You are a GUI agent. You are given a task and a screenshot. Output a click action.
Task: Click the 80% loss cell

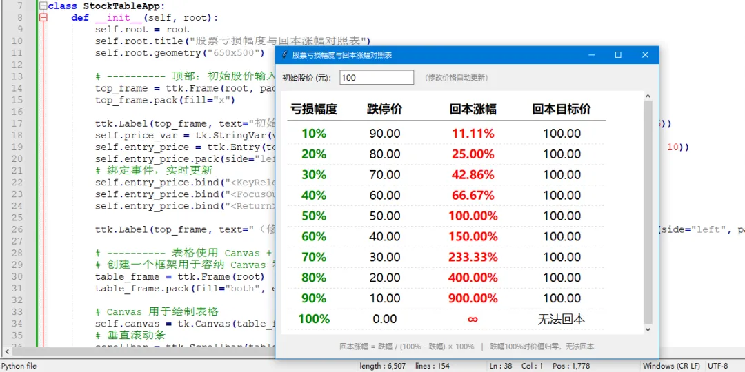[x=314, y=278]
